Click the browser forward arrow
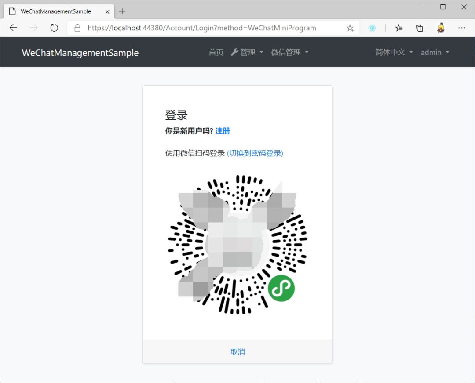 tap(33, 28)
